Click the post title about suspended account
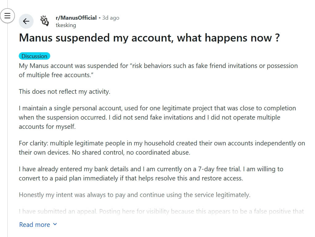This screenshot has width=315, height=237. 150,38
